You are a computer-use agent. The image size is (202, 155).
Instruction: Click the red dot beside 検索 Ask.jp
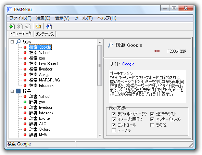pyautogui.click(x=25, y=75)
